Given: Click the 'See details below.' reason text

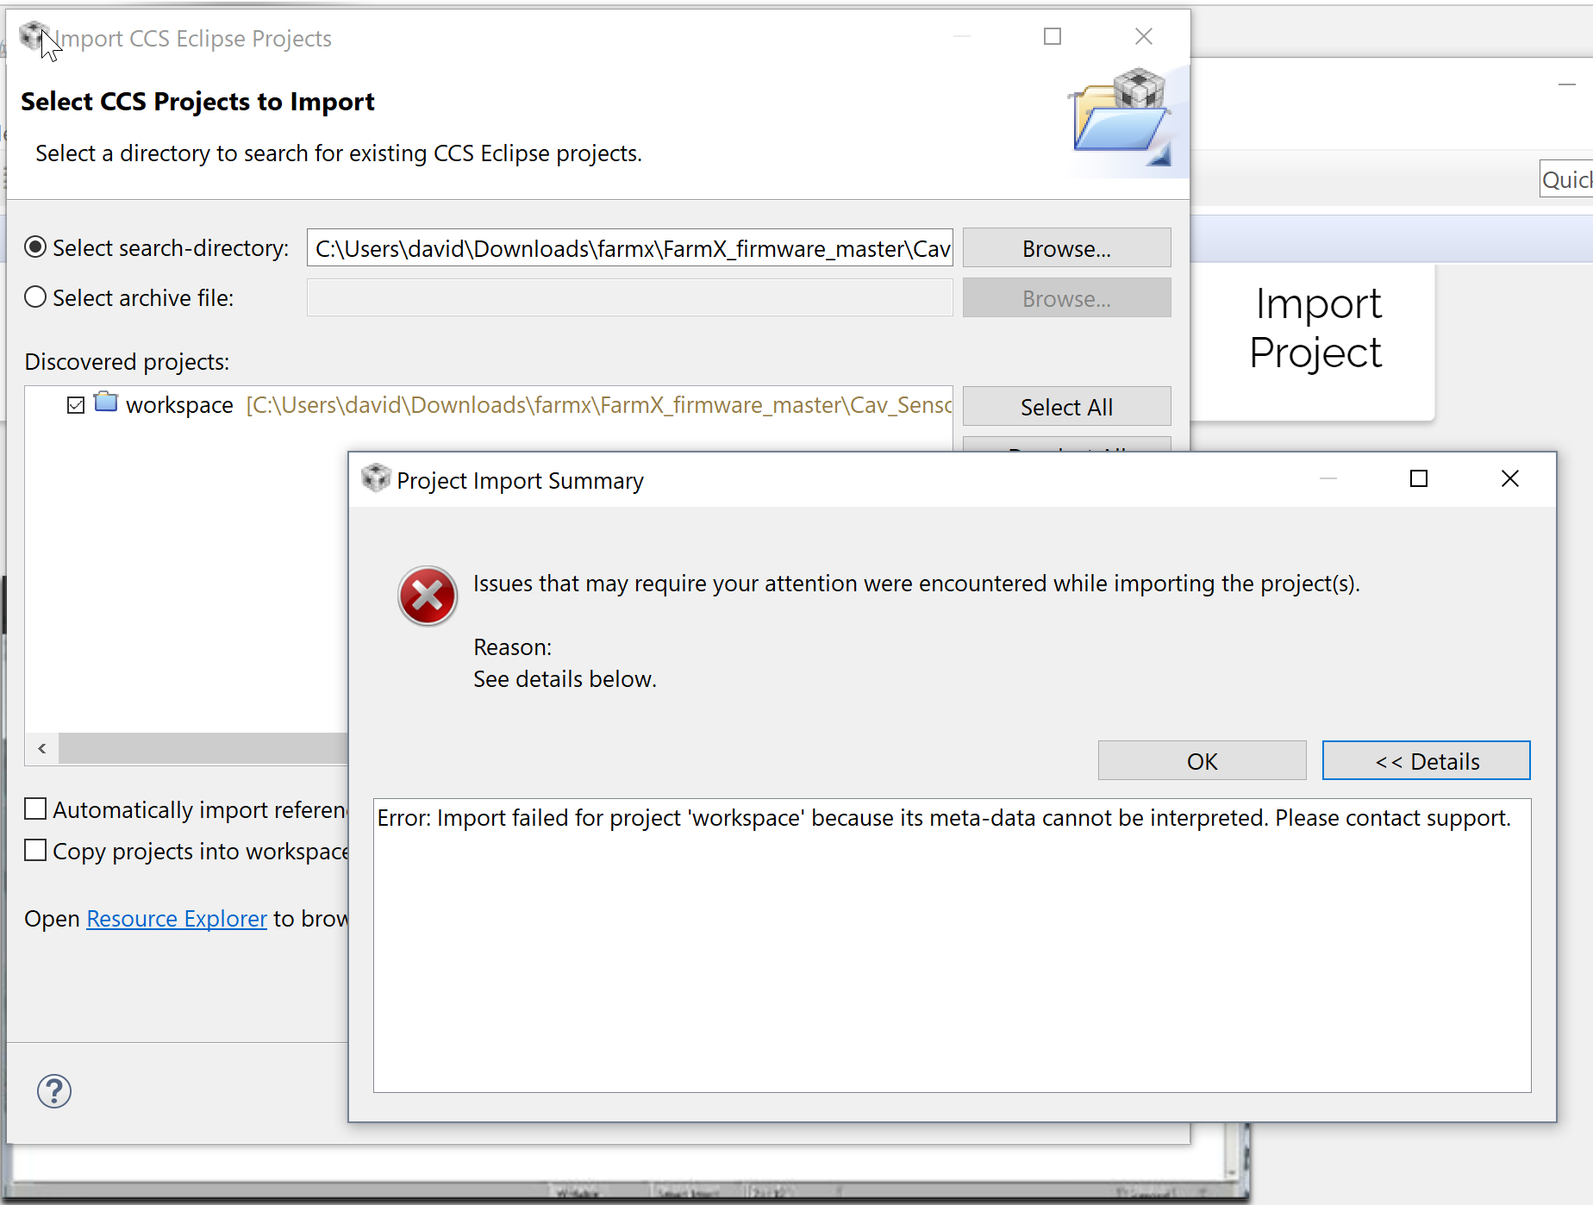Looking at the screenshot, I should (565, 679).
